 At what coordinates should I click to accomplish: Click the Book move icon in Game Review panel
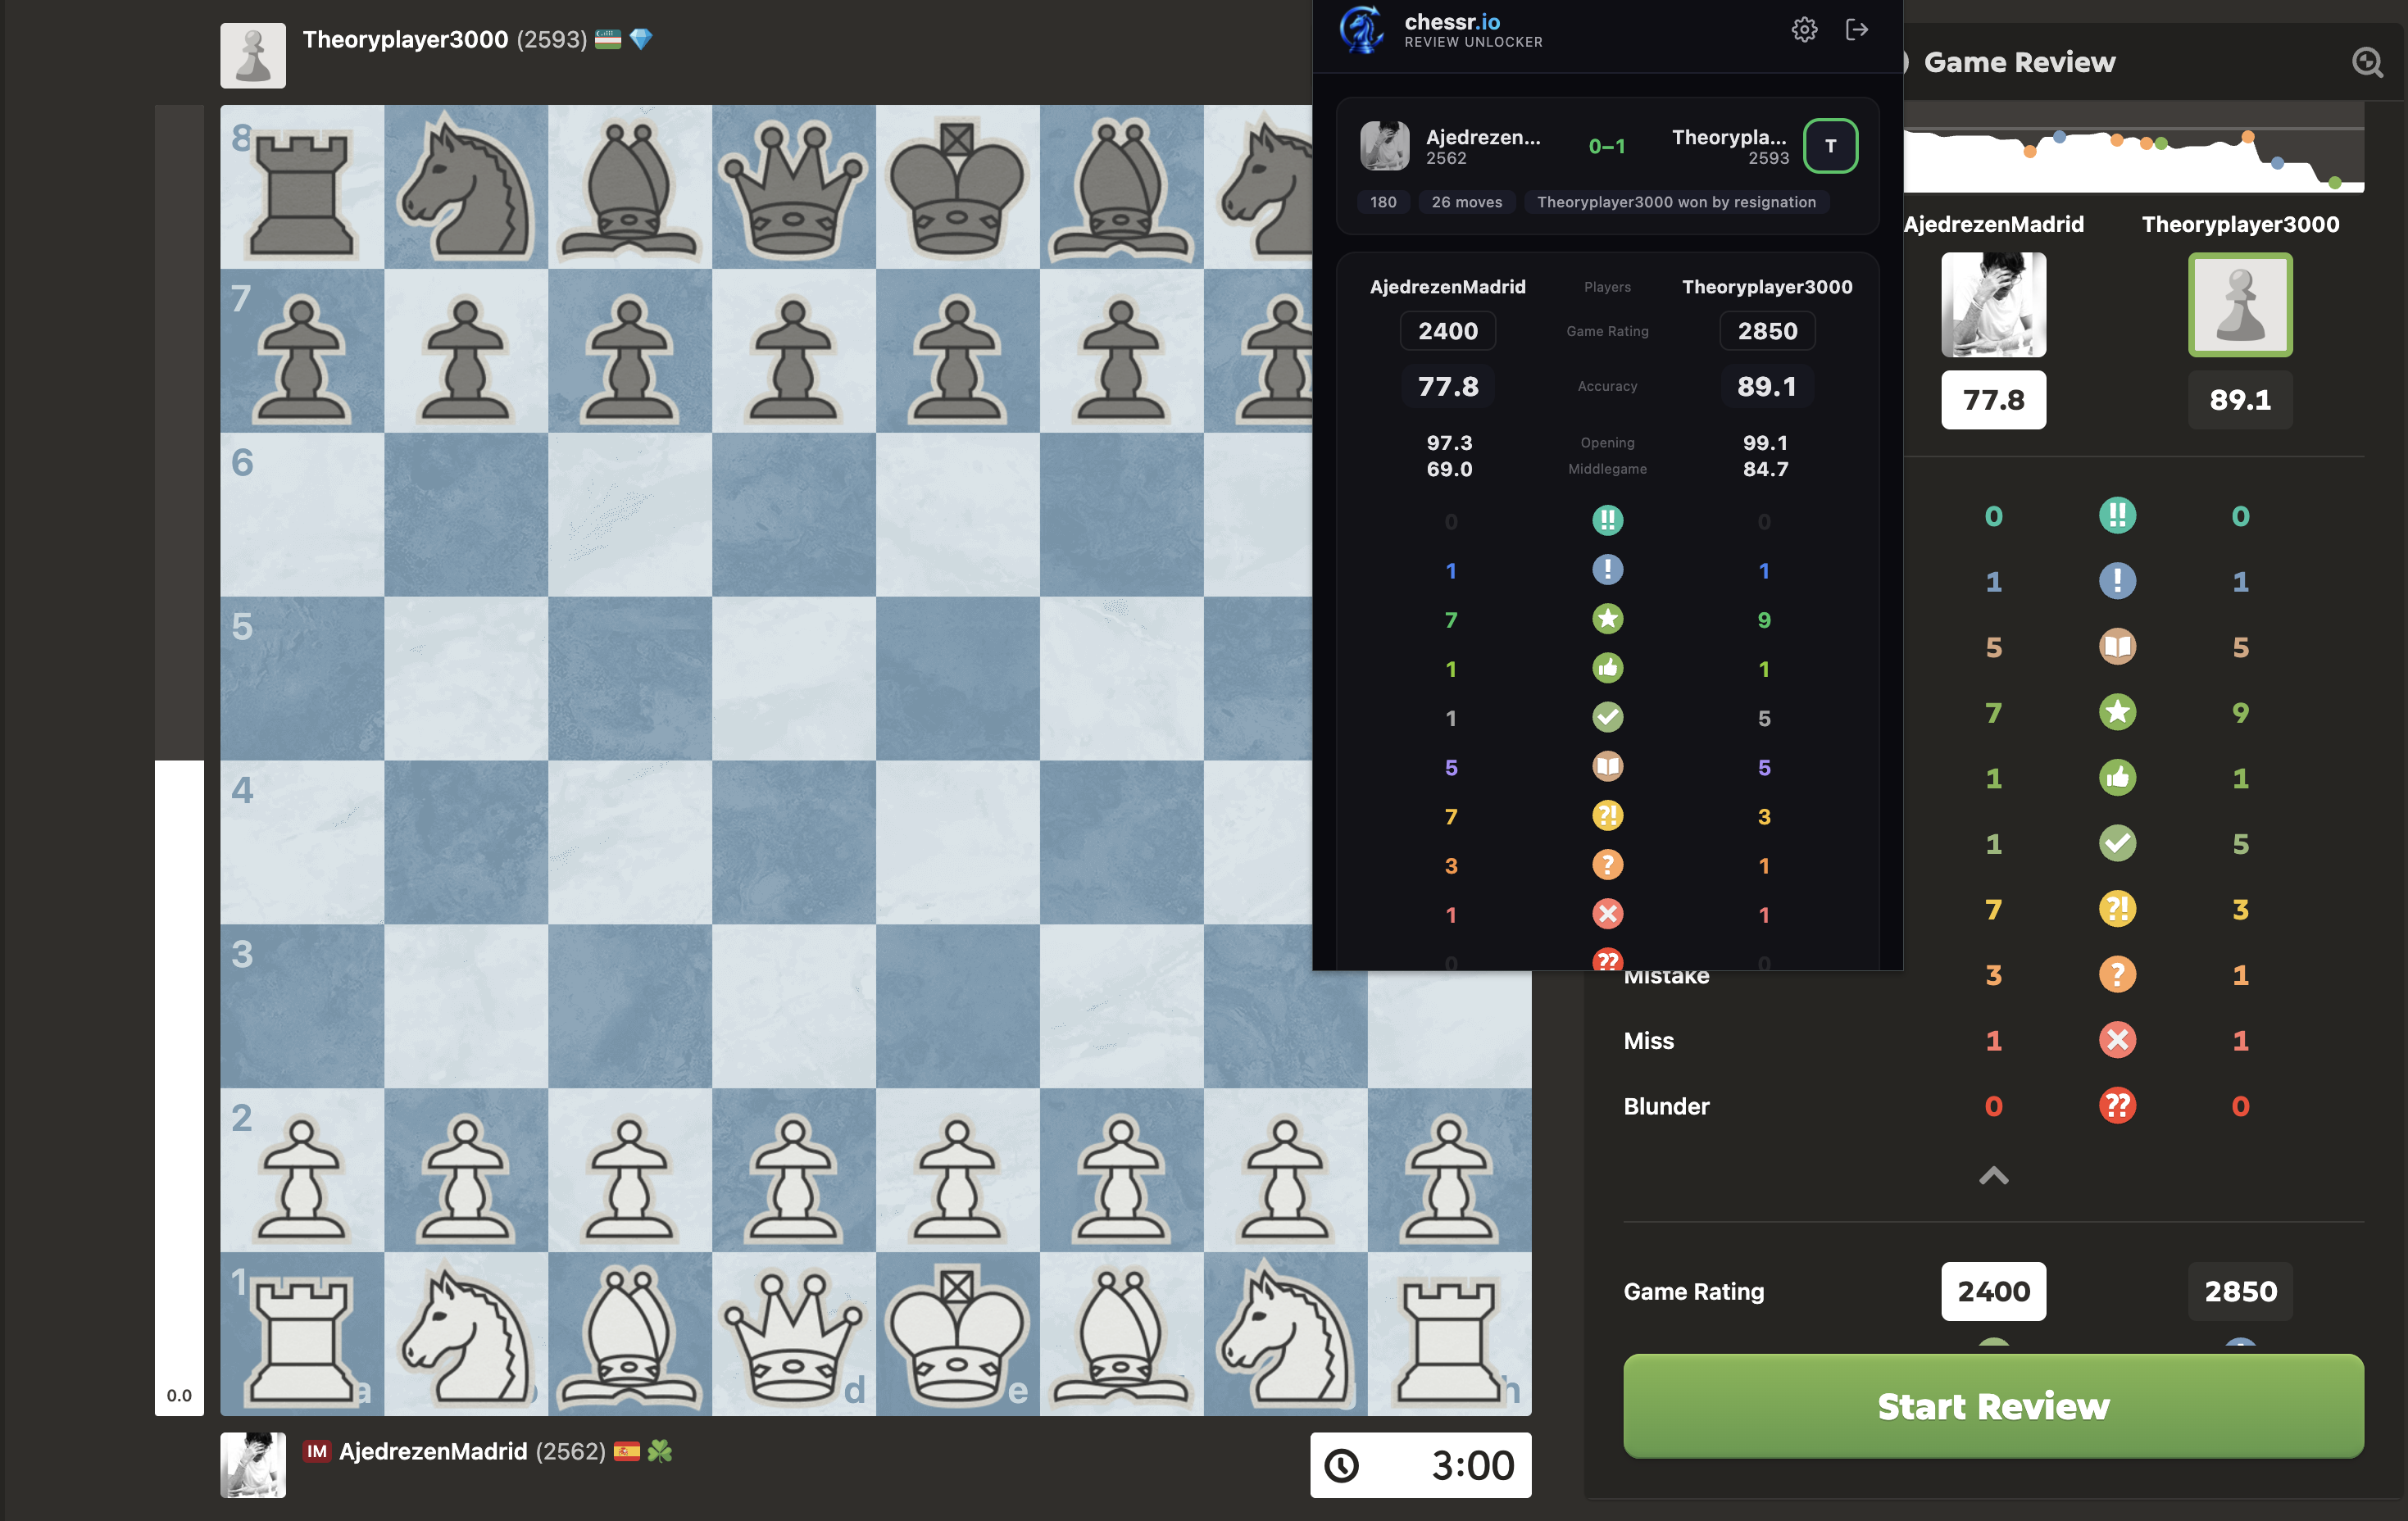[2117, 647]
